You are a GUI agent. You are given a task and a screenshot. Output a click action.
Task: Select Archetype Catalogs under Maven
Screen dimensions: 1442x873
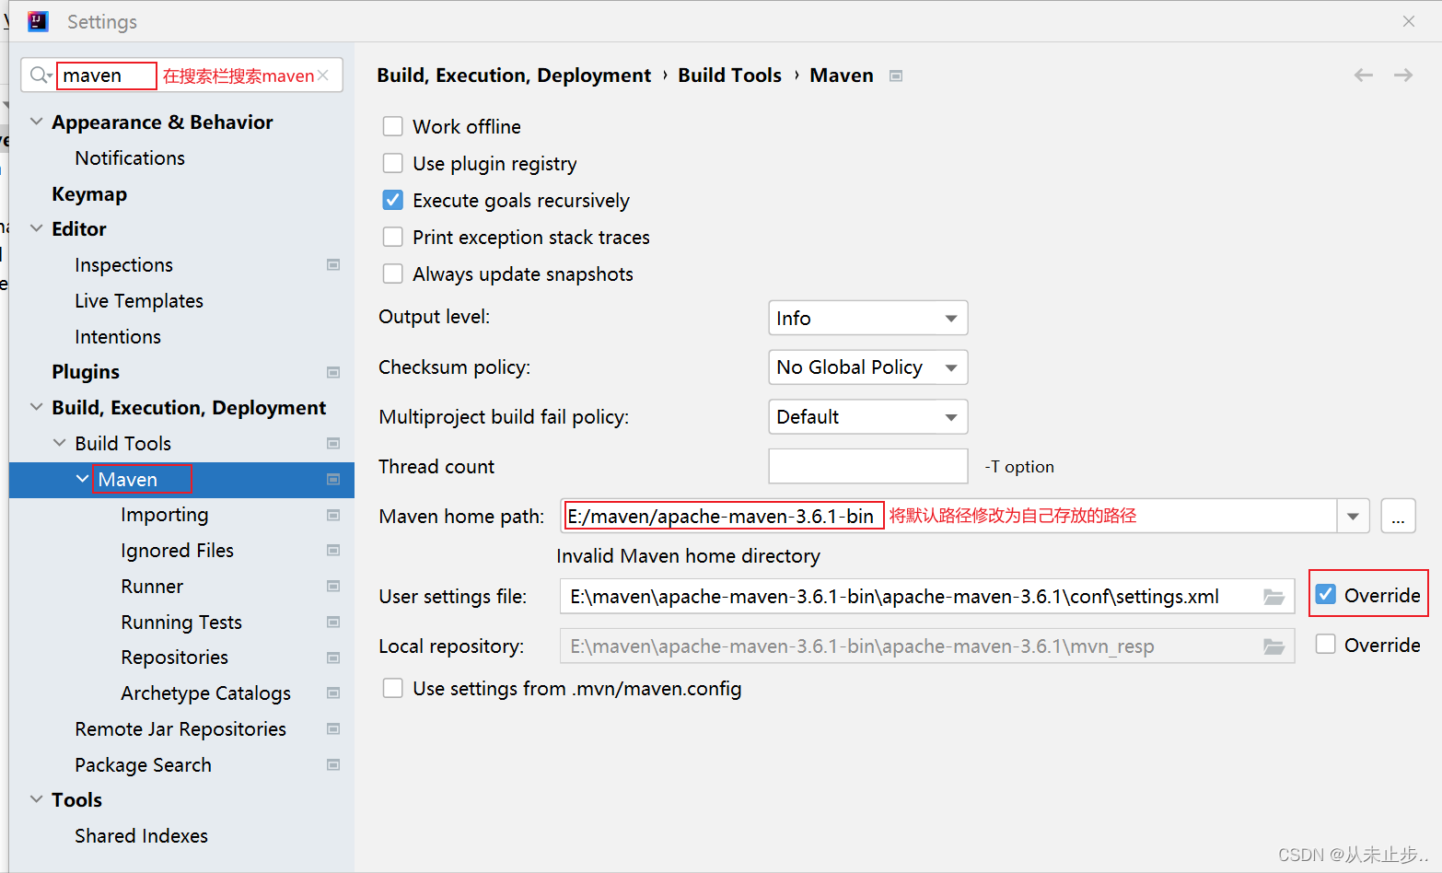coord(206,693)
